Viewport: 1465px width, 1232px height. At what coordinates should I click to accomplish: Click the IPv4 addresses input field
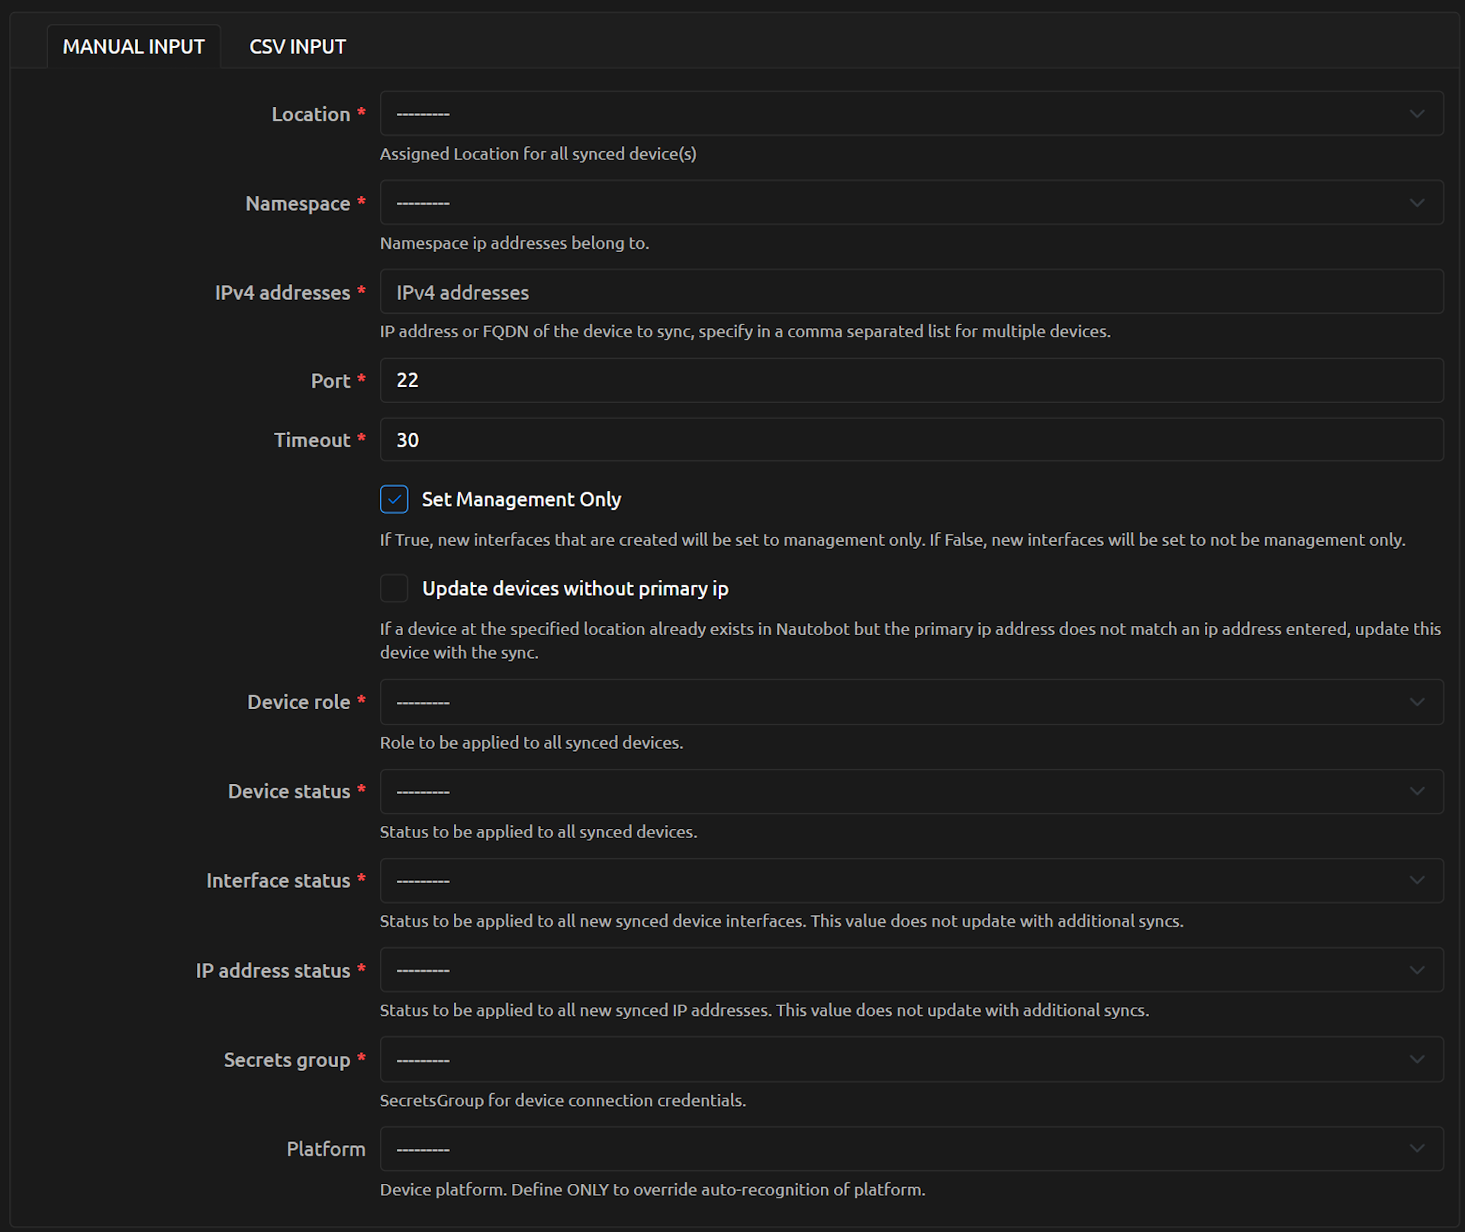tap(910, 292)
